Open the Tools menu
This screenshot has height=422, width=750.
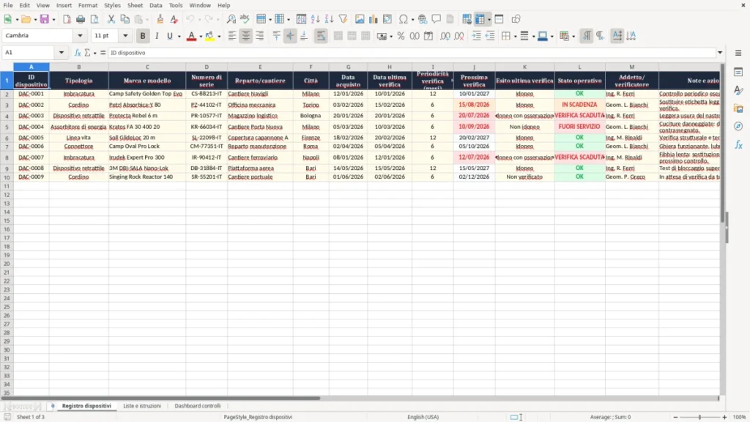point(176,5)
